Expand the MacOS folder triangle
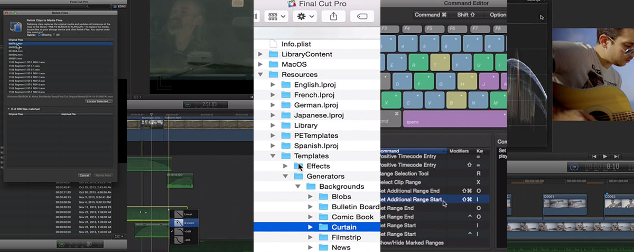The height and width of the screenshot is (252, 634). (260, 64)
